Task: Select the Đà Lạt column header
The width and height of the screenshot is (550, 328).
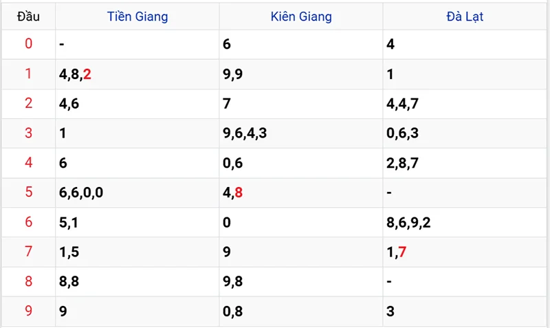Action: click(465, 17)
